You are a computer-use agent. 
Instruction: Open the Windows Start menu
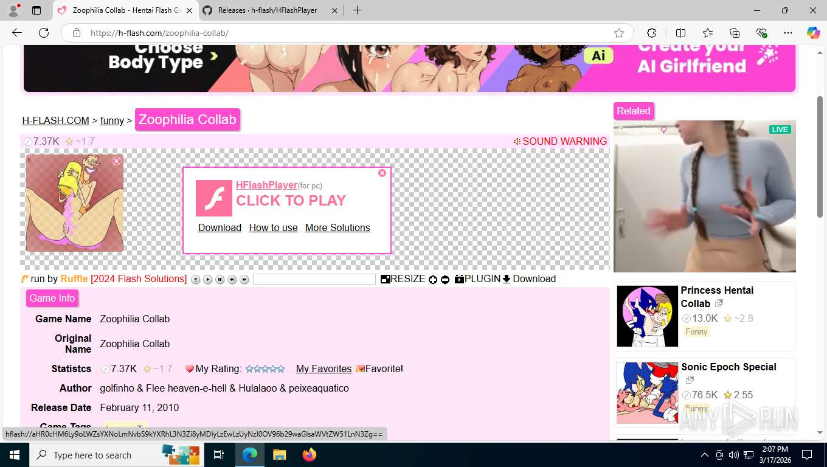[x=15, y=455]
